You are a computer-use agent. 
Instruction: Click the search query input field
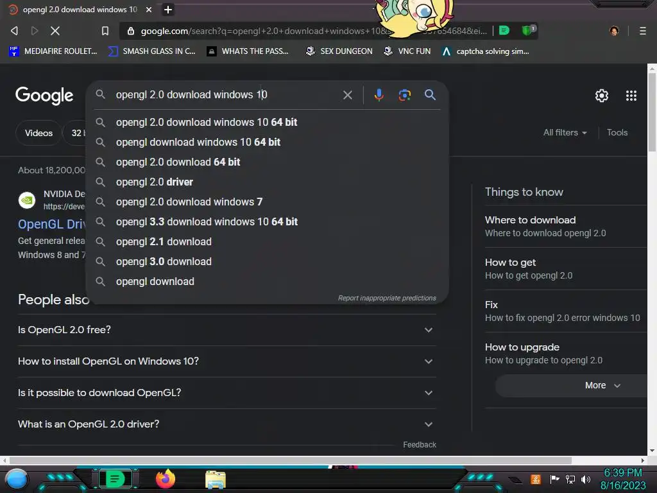coord(226,95)
